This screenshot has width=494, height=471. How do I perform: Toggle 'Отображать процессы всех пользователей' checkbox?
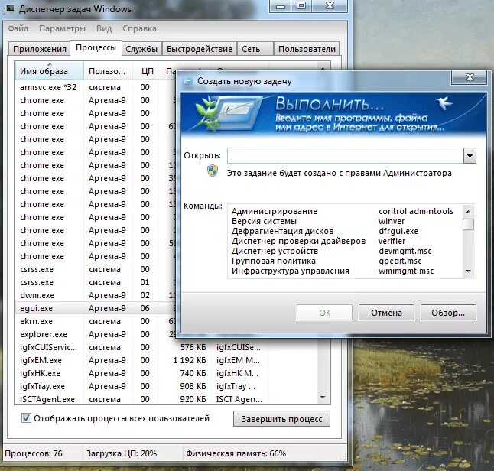pyautogui.click(x=26, y=418)
